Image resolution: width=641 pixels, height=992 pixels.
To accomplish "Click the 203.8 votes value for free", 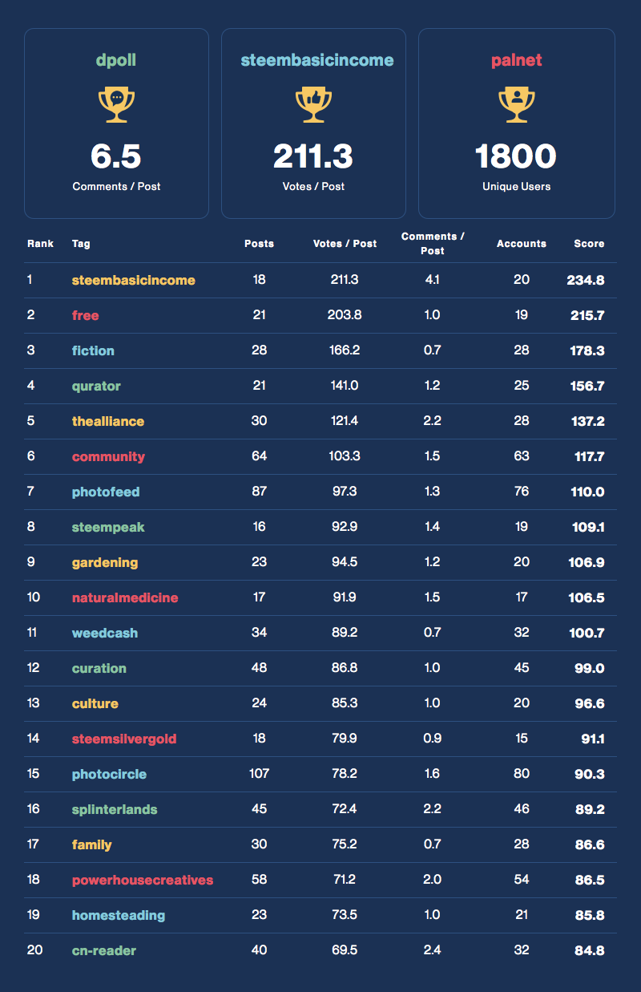I will (x=345, y=315).
